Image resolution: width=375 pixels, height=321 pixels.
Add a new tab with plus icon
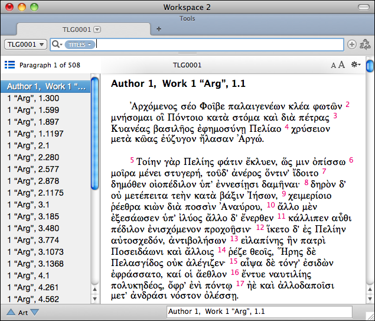click(x=158, y=29)
